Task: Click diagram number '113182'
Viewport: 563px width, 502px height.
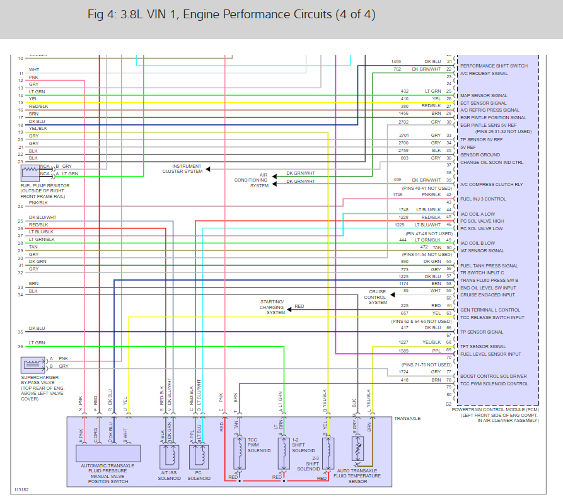Action: [x=21, y=490]
